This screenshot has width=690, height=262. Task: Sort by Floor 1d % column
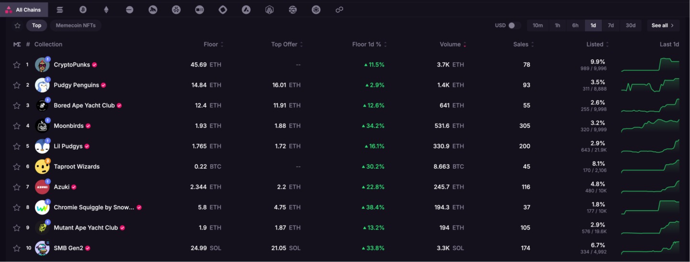(x=369, y=45)
